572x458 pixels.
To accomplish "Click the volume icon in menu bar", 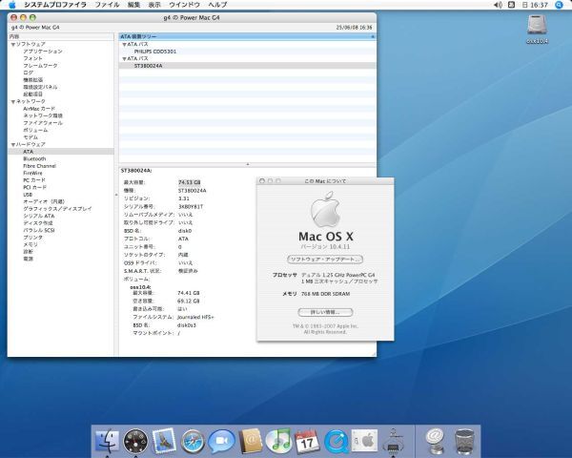I will click(498, 5).
